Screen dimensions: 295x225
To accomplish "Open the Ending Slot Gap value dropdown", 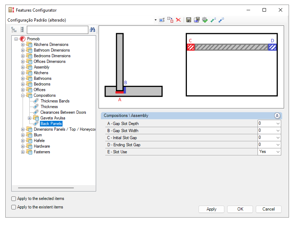I will 278,145.
